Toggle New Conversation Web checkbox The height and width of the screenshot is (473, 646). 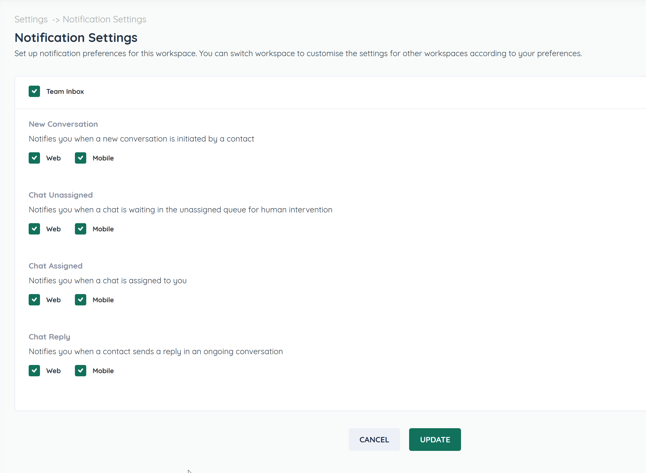(34, 158)
